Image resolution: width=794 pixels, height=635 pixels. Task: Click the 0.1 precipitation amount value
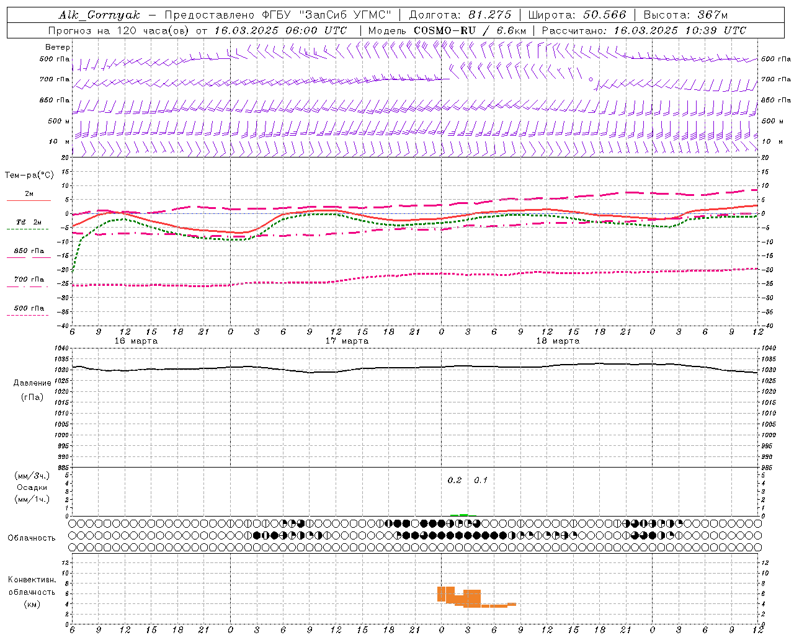pyautogui.click(x=481, y=480)
